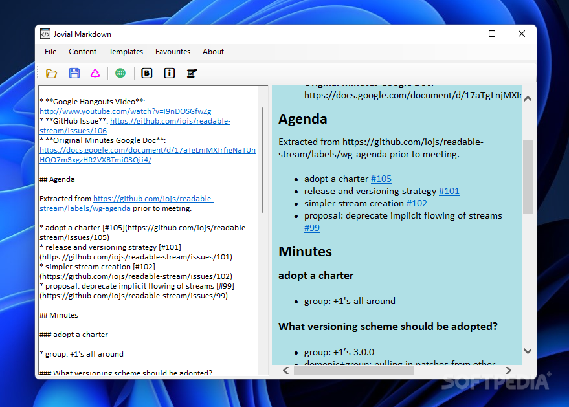Open the Content menu
This screenshot has height=407, width=569.
pyautogui.click(x=82, y=52)
